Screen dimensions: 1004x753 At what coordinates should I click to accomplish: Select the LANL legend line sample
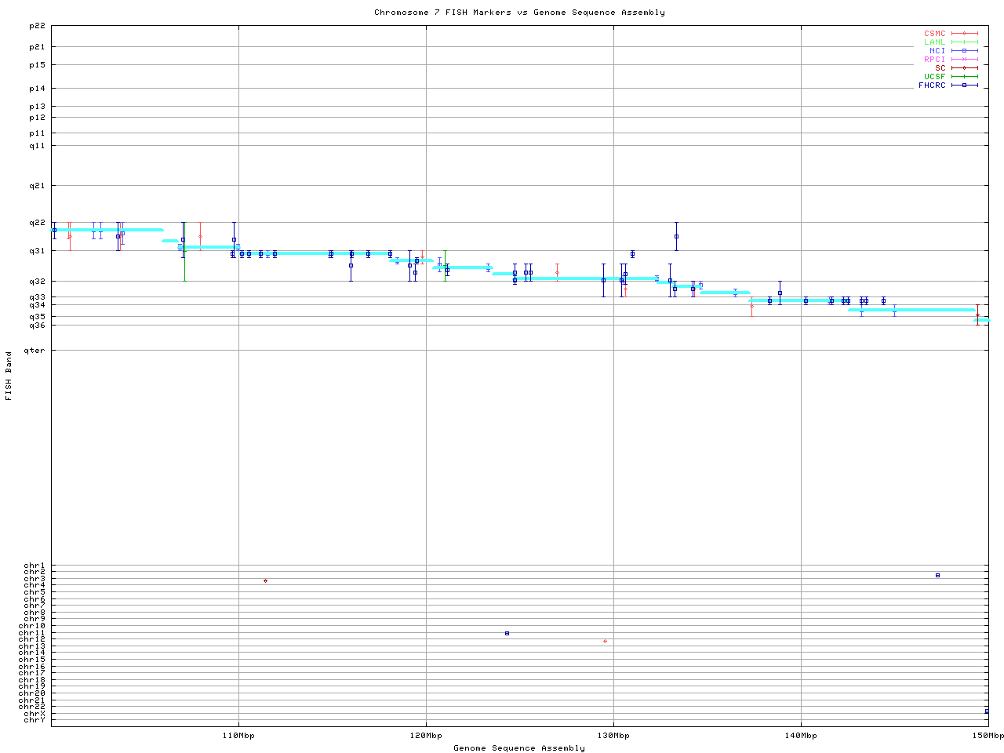click(x=964, y=42)
